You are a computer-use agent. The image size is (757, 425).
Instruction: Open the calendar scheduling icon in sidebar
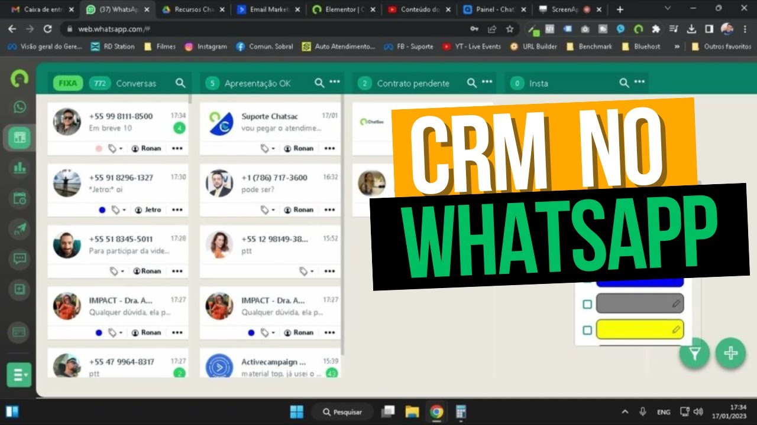[x=20, y=198]
